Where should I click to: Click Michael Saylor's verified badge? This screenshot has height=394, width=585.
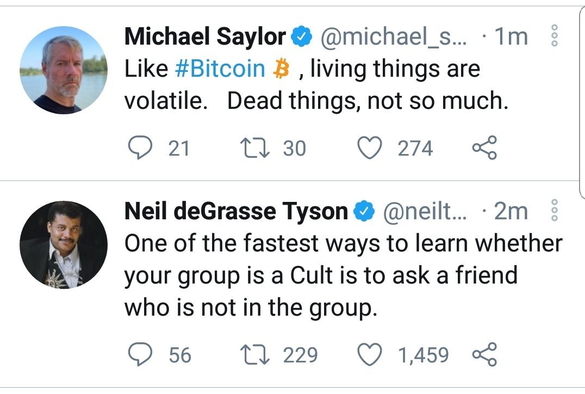click(301, 35)
